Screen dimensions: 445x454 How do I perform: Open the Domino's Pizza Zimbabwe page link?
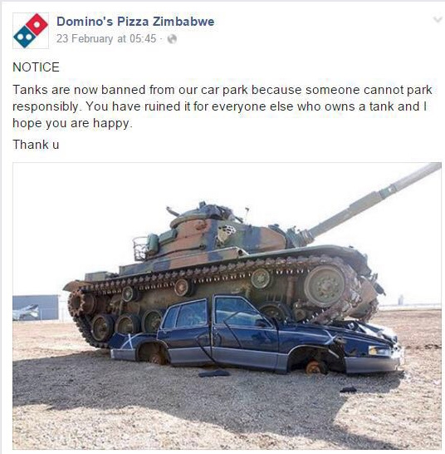click(x=135, y=22)
